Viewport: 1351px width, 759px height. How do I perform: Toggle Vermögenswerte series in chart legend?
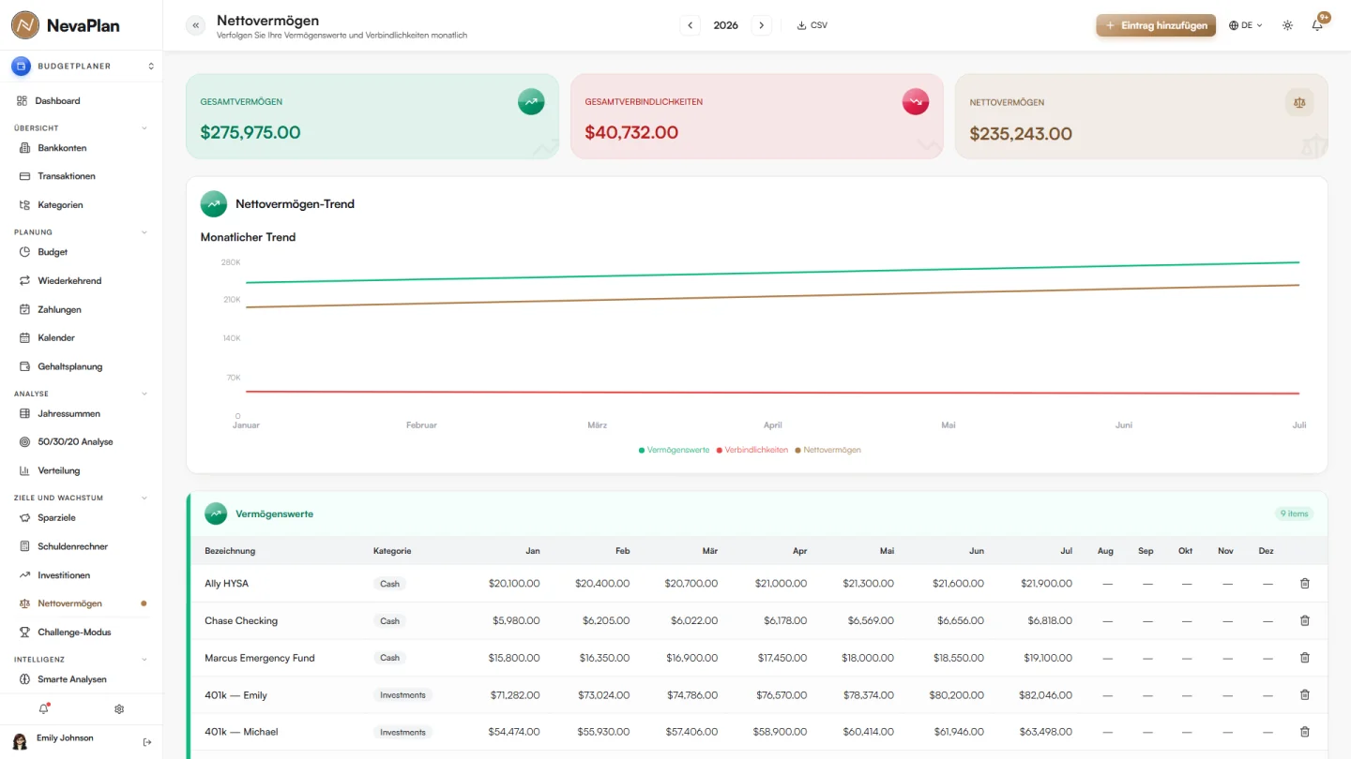point(674,450)
